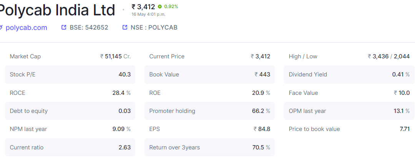
Task: Open the BSE: 542652 link
Action: pyautogui.click(x=89, y=28)
